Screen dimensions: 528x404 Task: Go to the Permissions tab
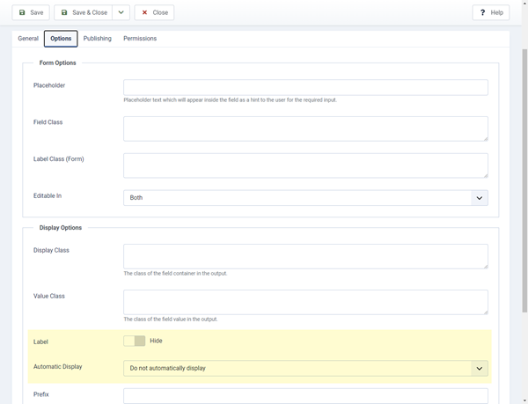click(140, 39)
